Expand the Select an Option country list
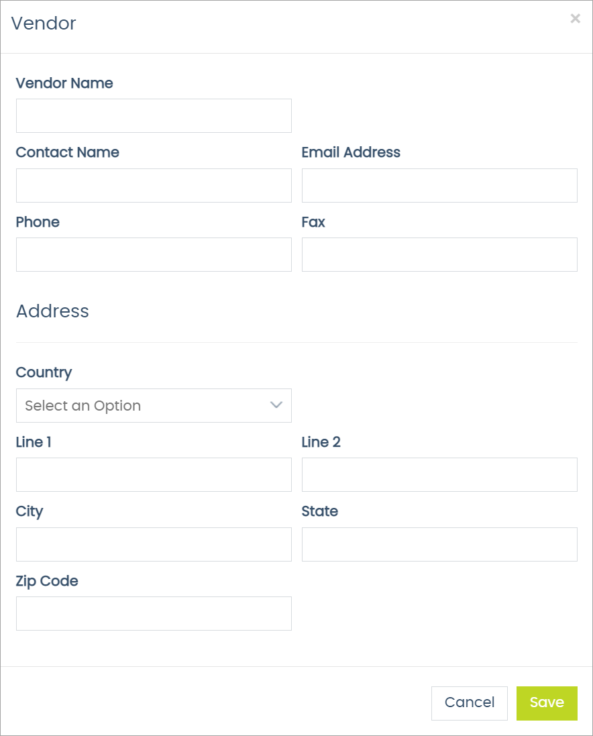This screenshot has width=593, height=736. (154, 405)
